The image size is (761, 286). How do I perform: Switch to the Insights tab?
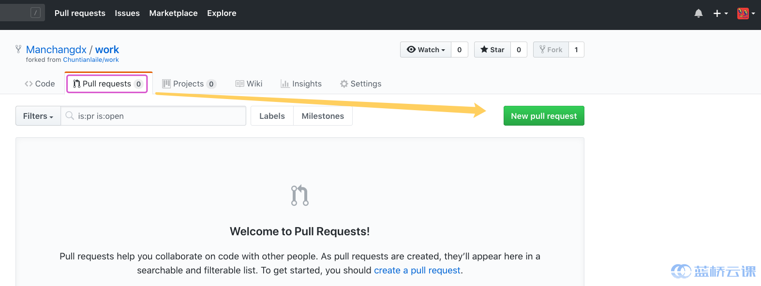[x=301, y=84]
